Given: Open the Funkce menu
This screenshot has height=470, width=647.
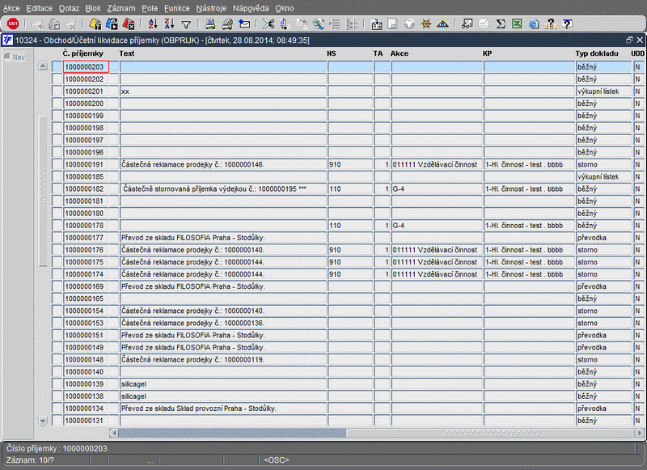Looking at the screenshot, I should pos(177,8).
